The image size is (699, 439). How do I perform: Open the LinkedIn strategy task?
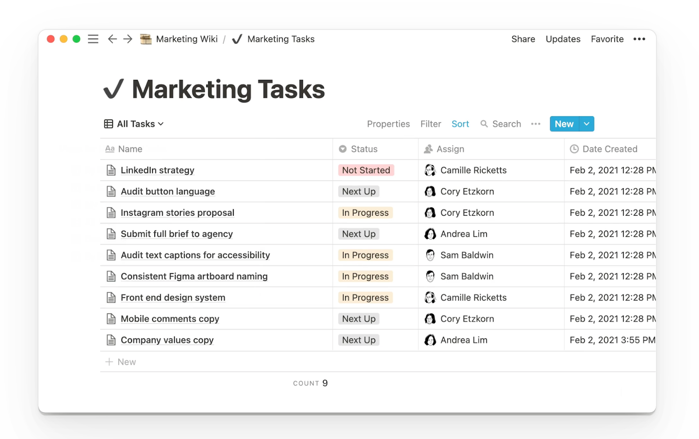pyautogui.click(x=157, y=170)
